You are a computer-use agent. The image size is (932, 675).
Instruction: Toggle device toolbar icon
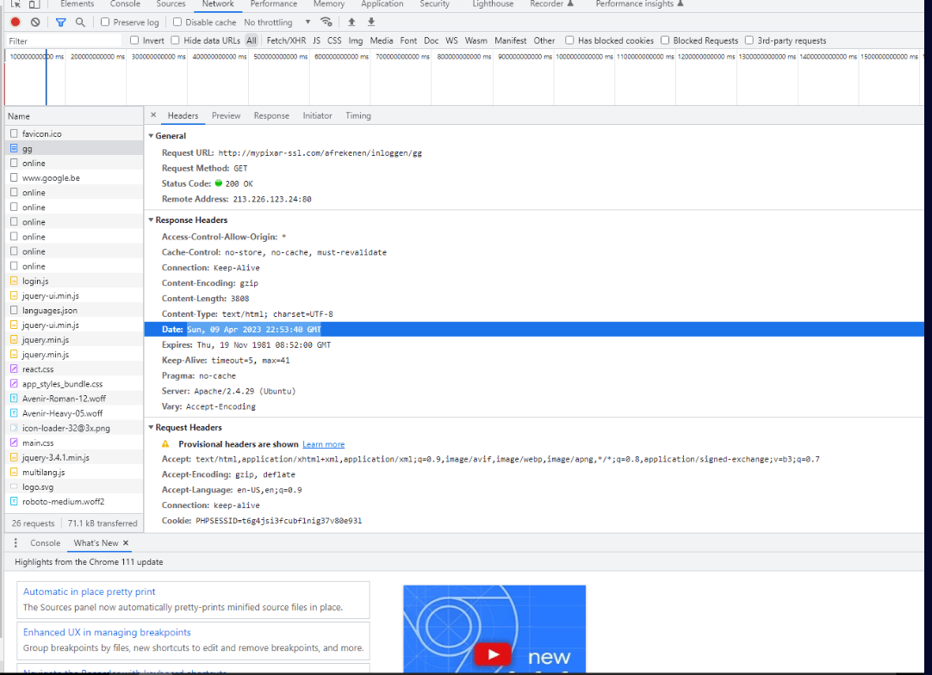click(34, 3)
